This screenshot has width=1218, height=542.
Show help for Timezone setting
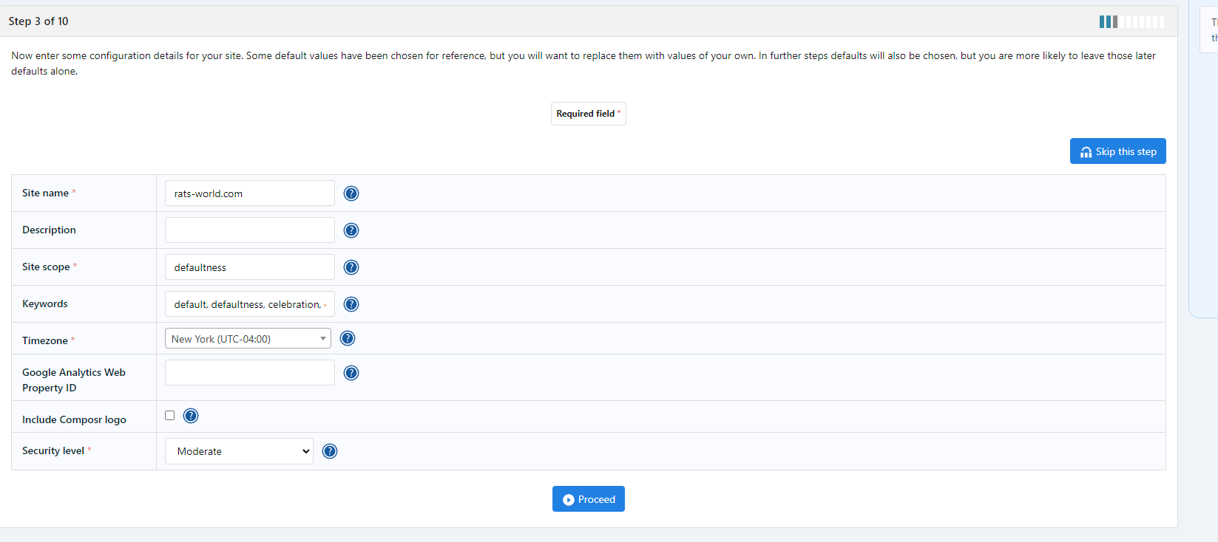coord(348,338)
